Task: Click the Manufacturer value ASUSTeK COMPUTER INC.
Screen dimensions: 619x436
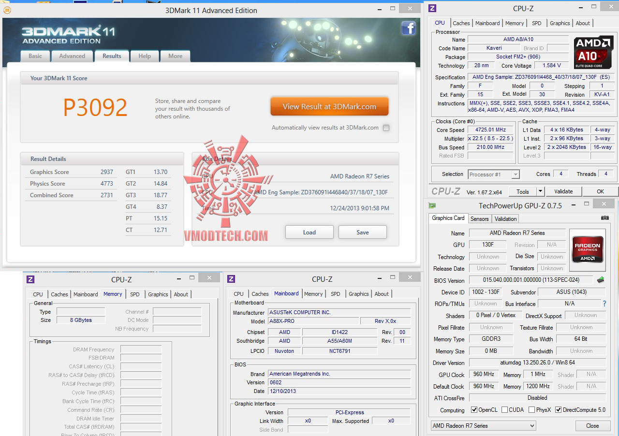Action: pyautogui.click(x=339, y=312)
